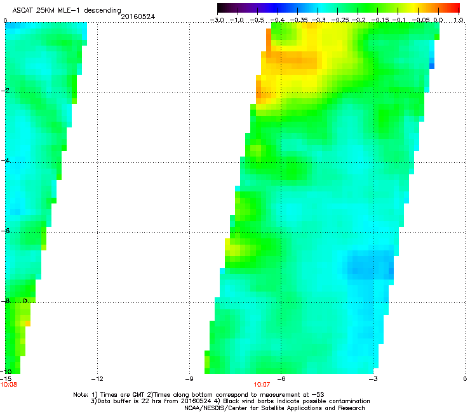This screenshot has width=470, height=412.
Task: Click the '-0.2' color scale label
Action: click(x=358, y=20)
